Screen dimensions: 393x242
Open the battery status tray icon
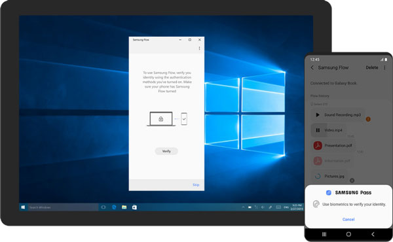point(250,207)
